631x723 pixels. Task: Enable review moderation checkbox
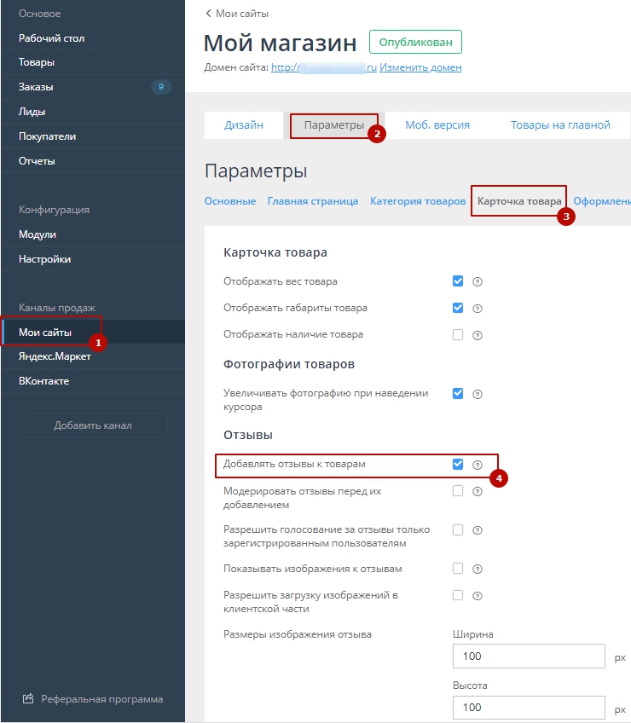click(458, 491)
